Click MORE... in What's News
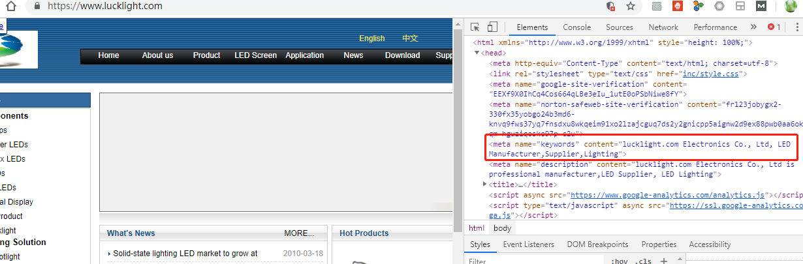This screenshot has width=803, height=264. pos(299,233)
